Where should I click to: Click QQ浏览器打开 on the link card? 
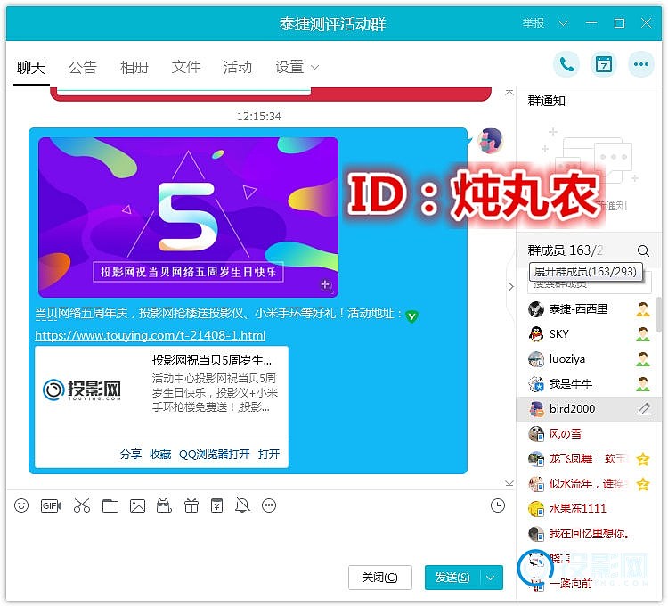click(x=215, y=455)
